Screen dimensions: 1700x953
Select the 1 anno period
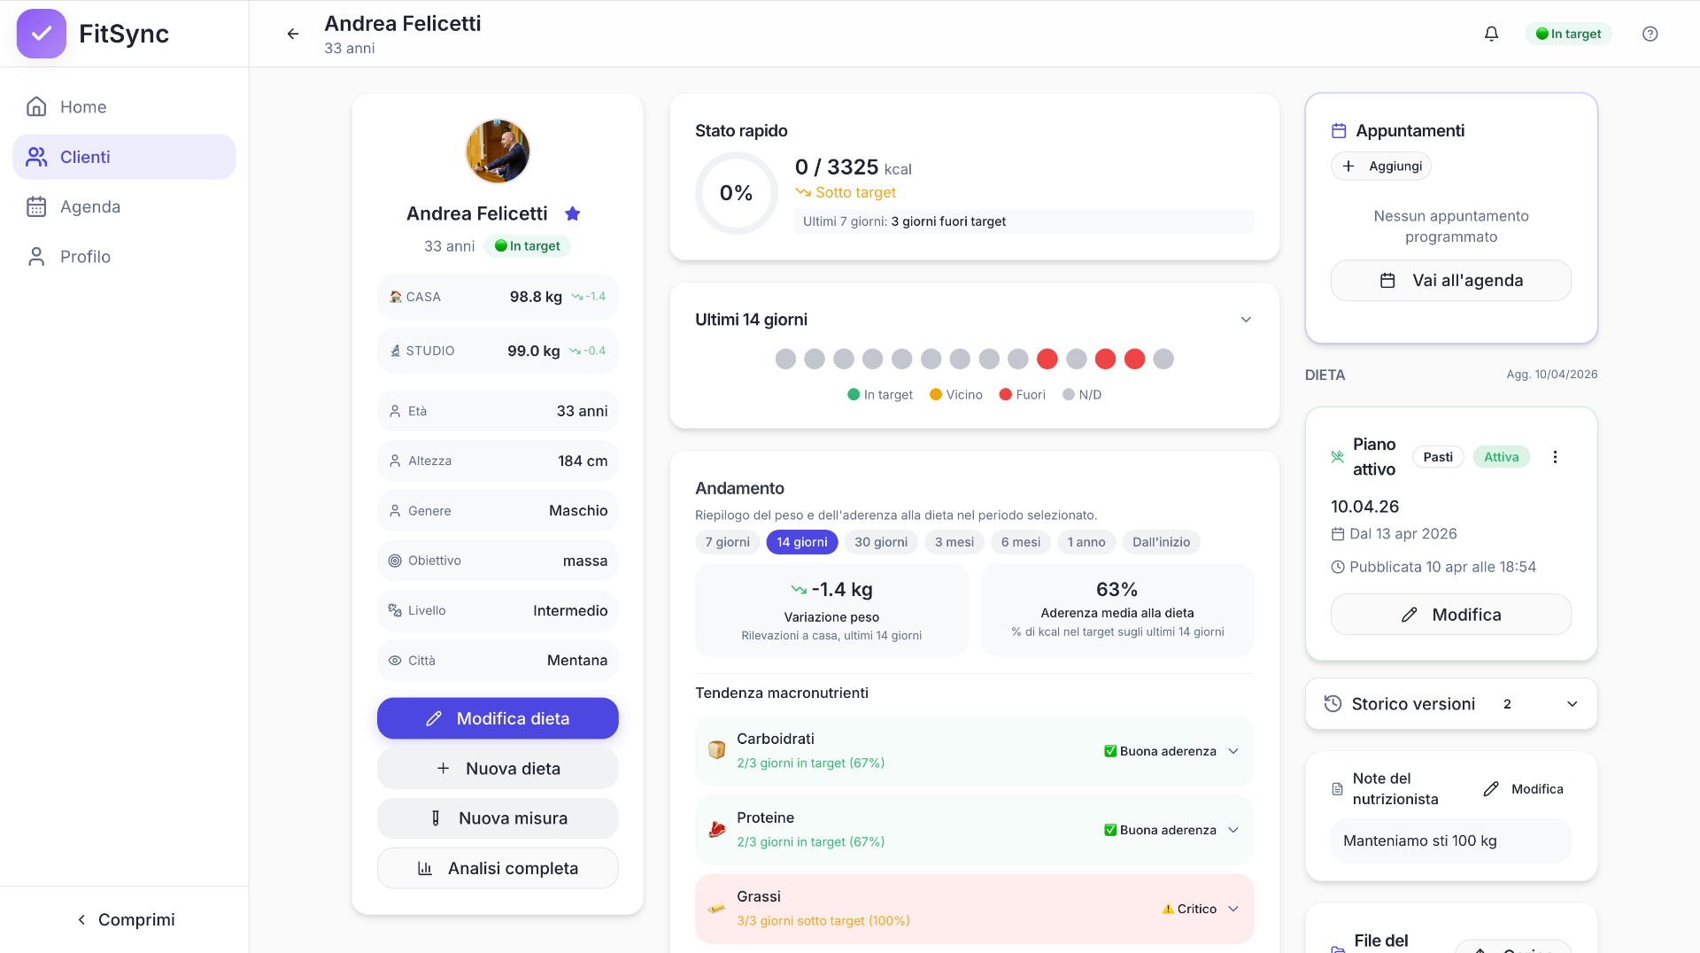(x=1086, y=542)
